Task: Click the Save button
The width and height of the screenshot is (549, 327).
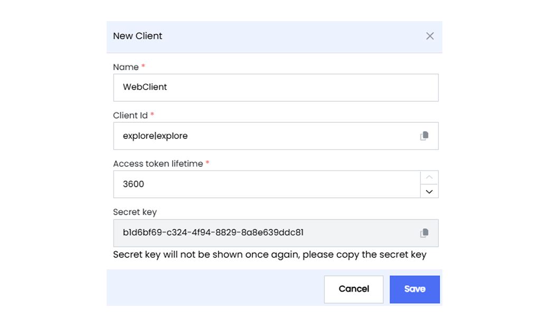Action: tap(414, 289)
